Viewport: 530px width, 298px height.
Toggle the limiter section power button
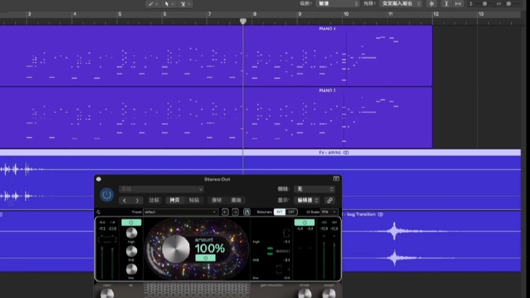(304, 222)
